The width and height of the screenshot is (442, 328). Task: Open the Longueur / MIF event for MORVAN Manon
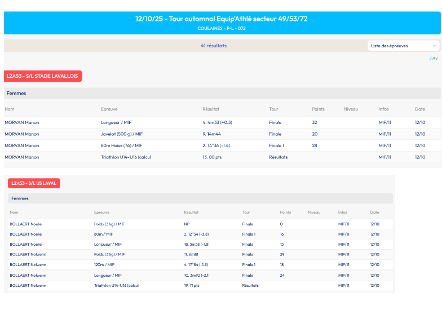point(116,122)
